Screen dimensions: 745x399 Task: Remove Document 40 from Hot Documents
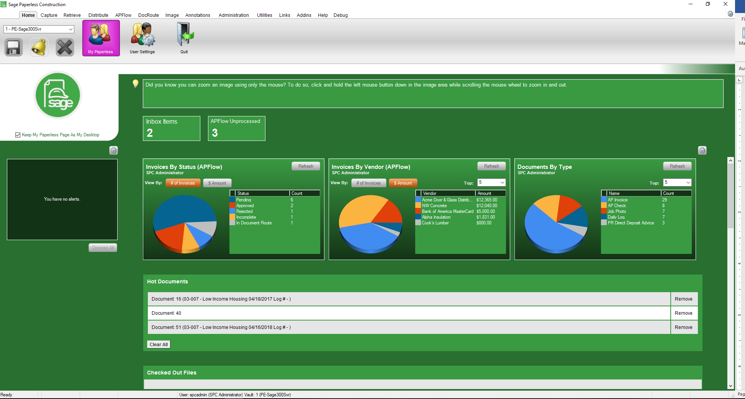[x=684, y=313]
